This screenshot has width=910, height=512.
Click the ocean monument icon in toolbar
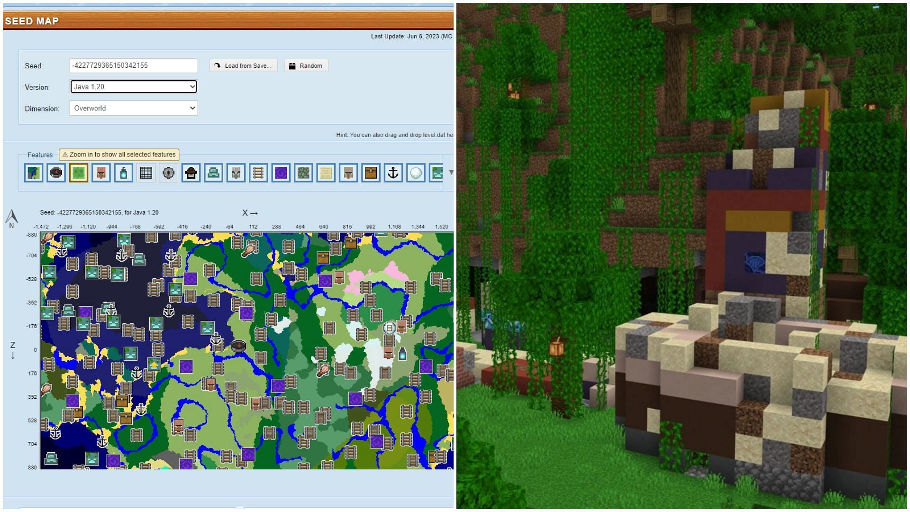[213, 173]
